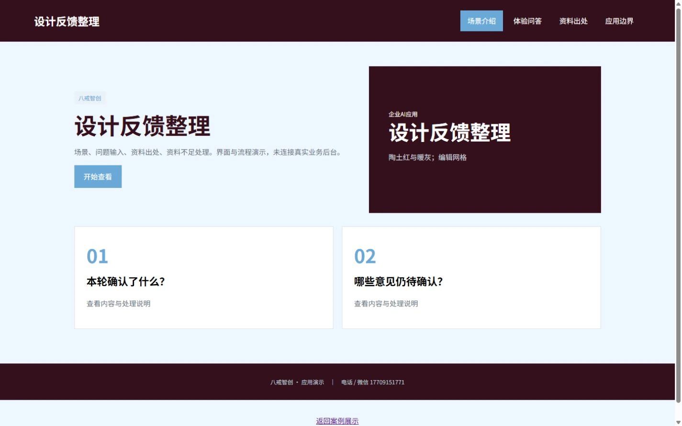Screen dimensions: 682x426
Task: Go to the 资料出处 section
Action: click(x=573, y=21)
